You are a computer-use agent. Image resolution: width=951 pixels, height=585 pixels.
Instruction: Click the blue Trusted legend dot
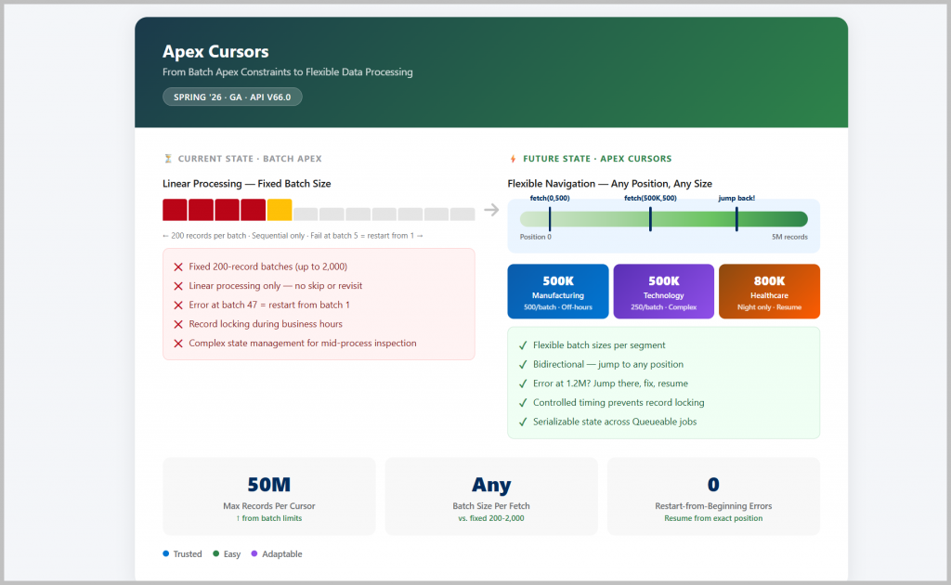166,553
